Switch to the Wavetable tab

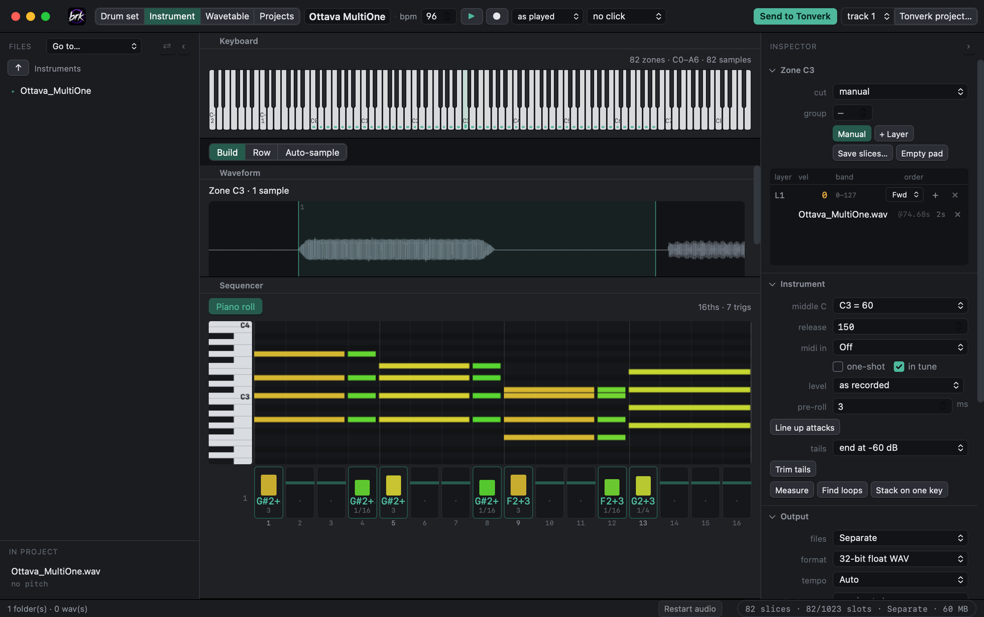(x=227, y=16)
